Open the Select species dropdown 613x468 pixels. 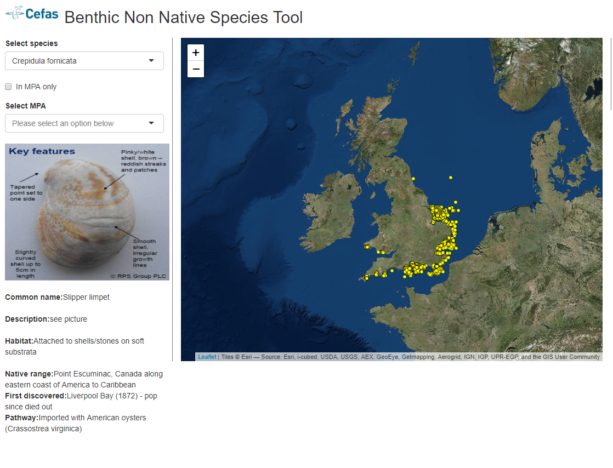tap(84, 61)
